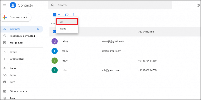Click phone number +918975461235
201x100 pixels.
pyautogui.click(x=147, y=61)
